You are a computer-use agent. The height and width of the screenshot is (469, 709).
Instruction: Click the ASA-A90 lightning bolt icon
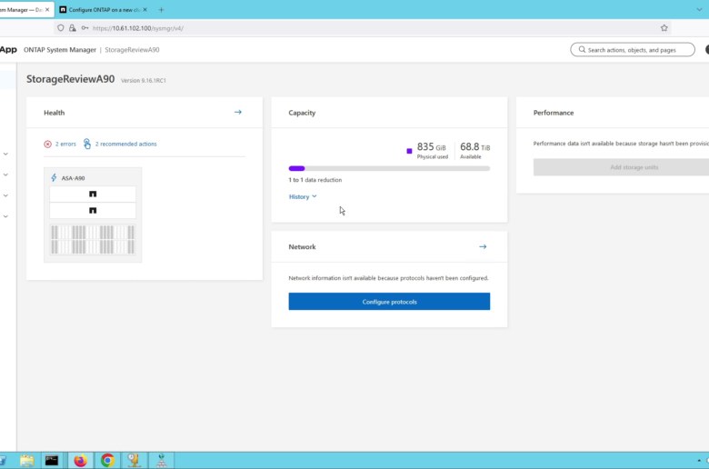pyautogui.click(x=54, y=178)
